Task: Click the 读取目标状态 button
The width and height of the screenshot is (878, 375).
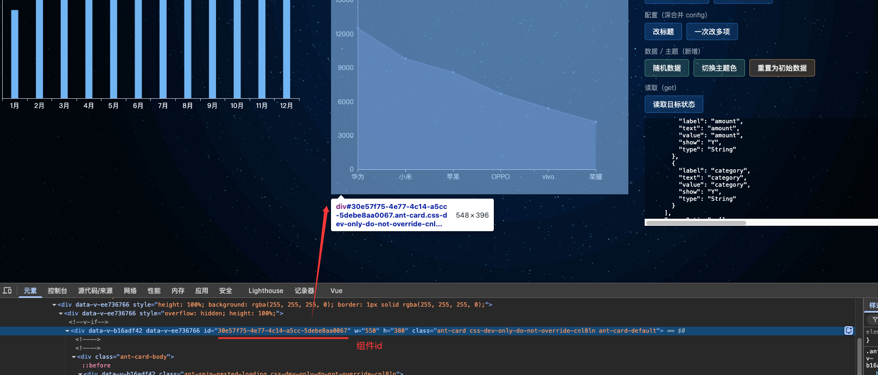Action: (x=674, y=104)
